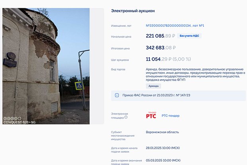Click the starting price value 221 085,89 ₽
This screenshot has width=247, height=165.
(x=161, y=36)
